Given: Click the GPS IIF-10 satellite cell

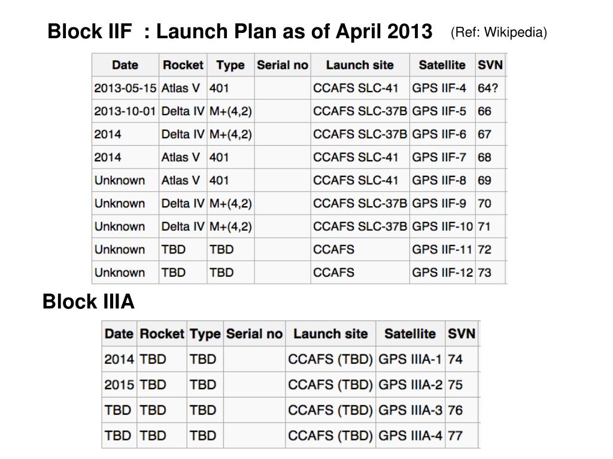Looking at the screenshot, I should tap(442, 227).
